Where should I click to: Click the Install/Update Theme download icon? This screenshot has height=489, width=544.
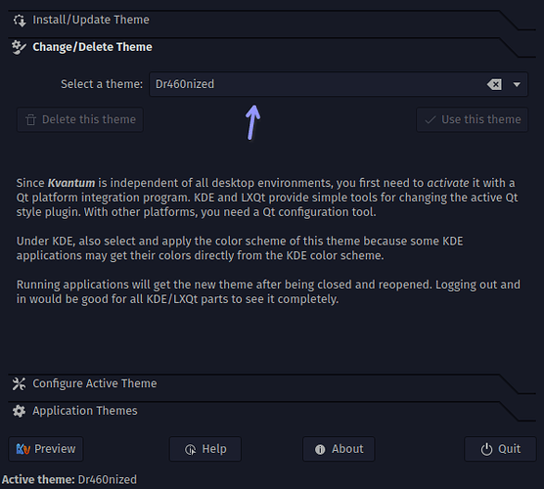pyautogui.click(x=20, y=21)
